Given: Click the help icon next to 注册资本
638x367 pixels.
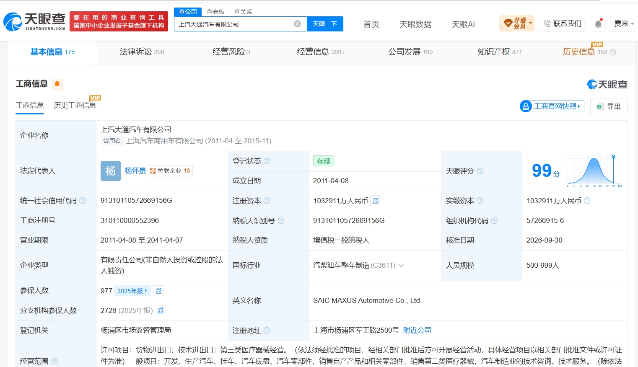Looking at the screenshot, I should (267, 201).
